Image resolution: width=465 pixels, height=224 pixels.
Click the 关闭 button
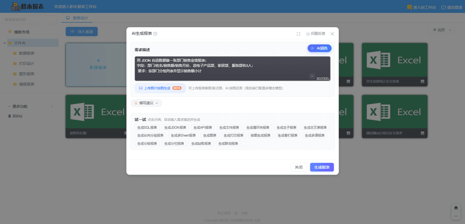click(299, 167)
